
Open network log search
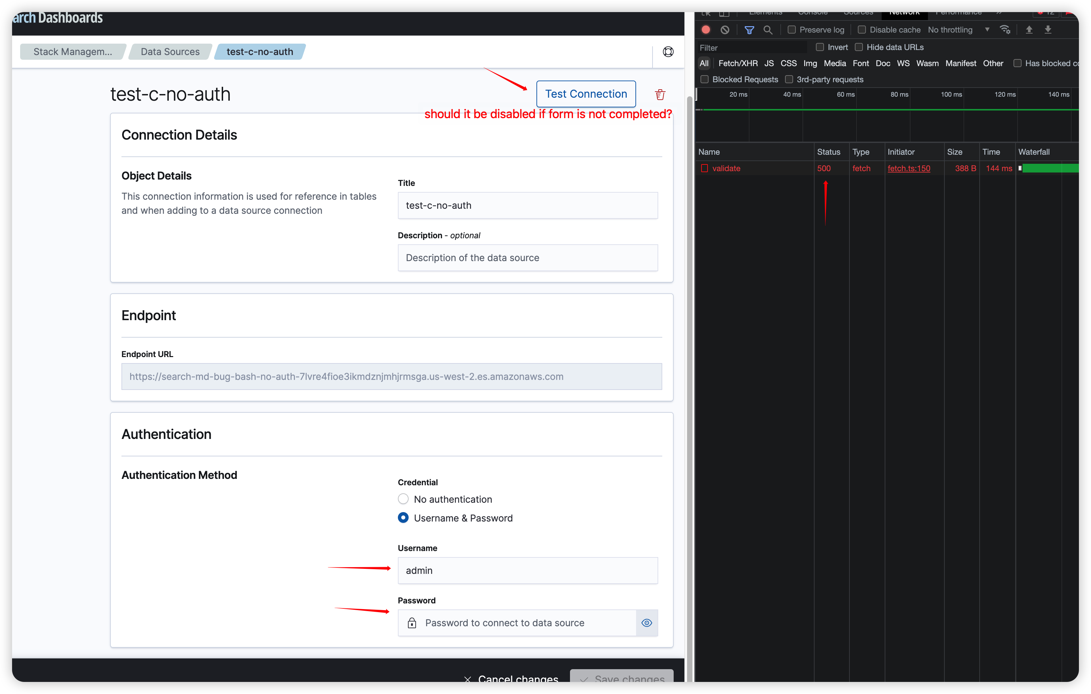pos(768,30)
